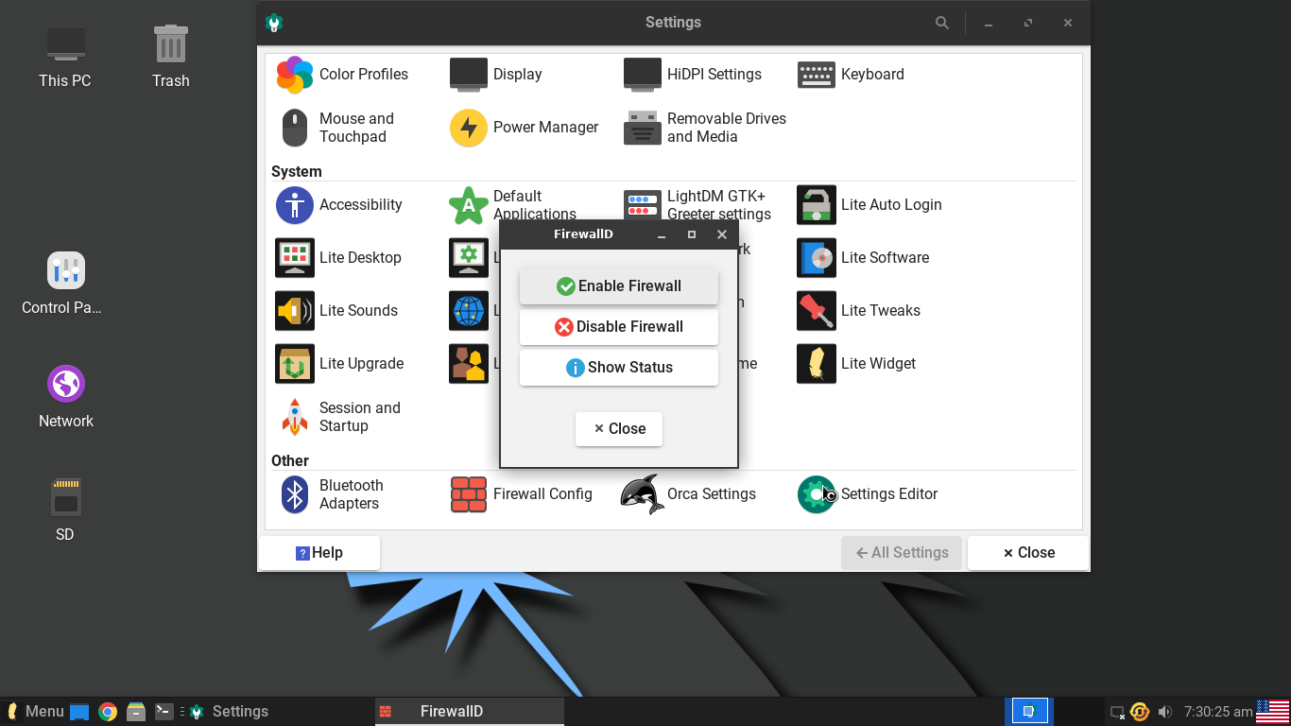Open Orca Settings

pyautogui.click(x=689, y=494)
